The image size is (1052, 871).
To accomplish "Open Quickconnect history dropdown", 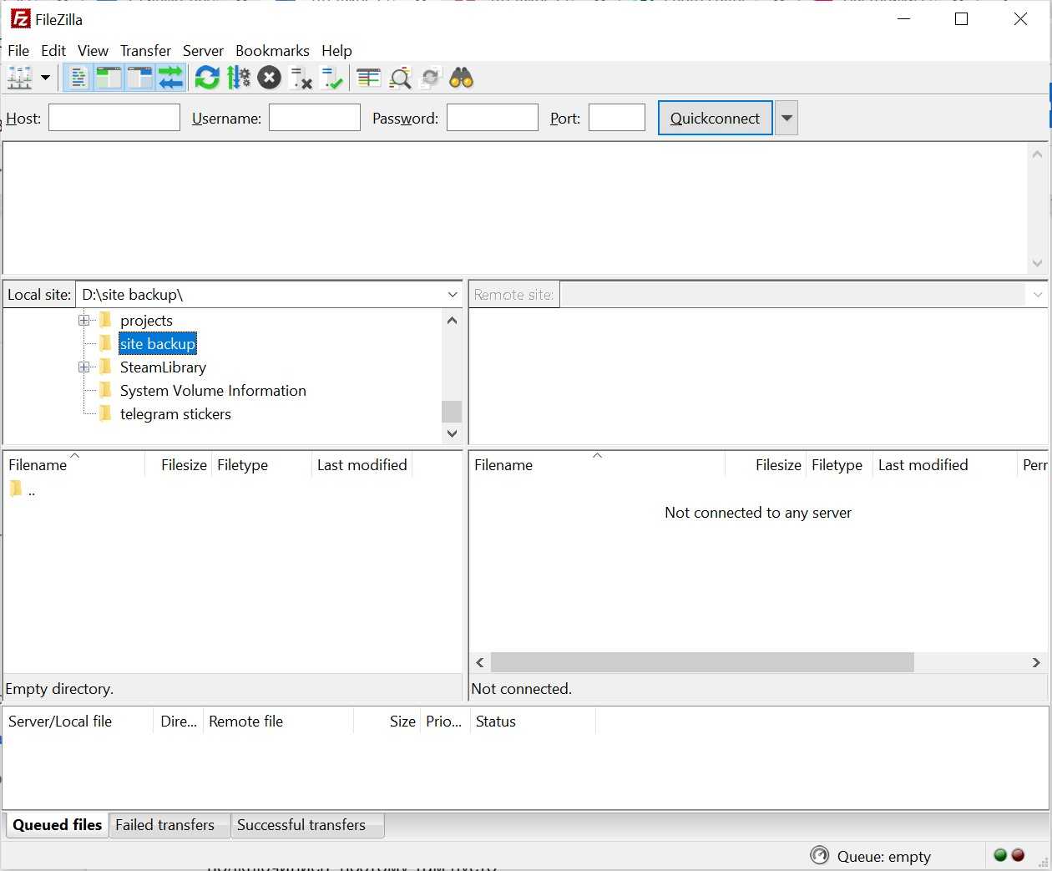I will 786,119.
